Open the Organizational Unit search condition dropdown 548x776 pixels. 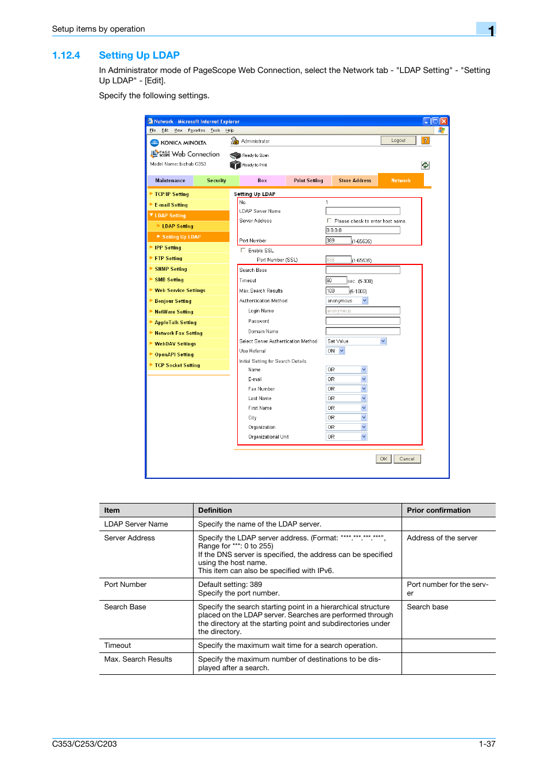tap(364, 437)
